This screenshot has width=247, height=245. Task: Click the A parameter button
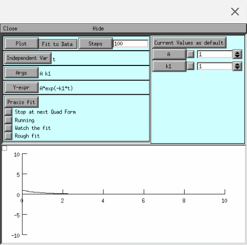pos(169,54)
